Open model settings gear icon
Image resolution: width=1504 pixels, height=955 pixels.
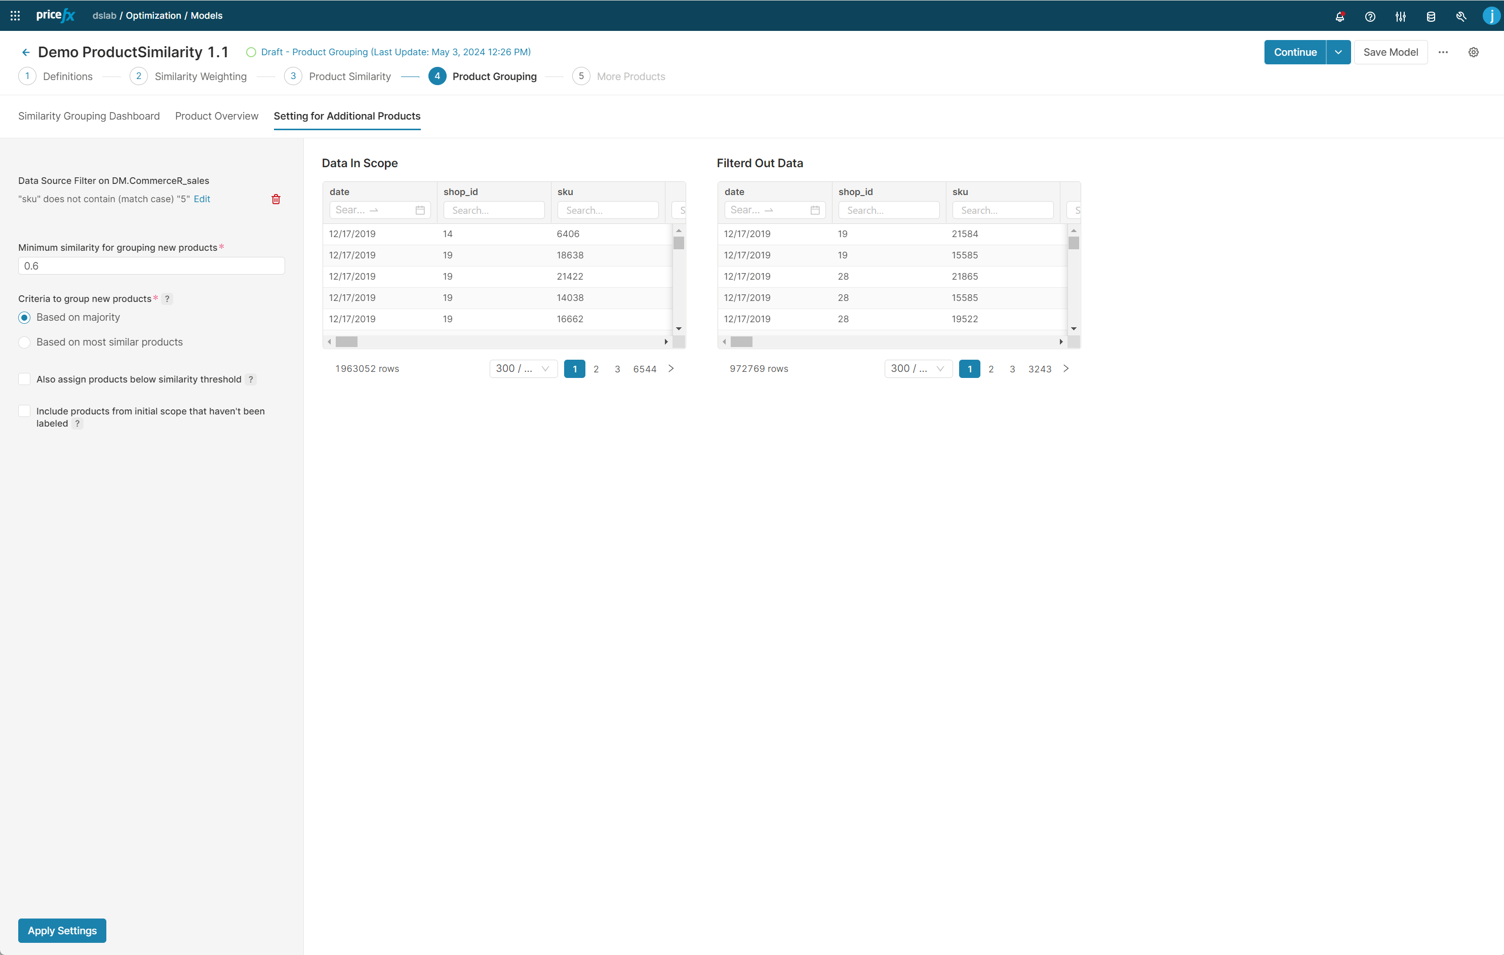(x=1473, y=53)
